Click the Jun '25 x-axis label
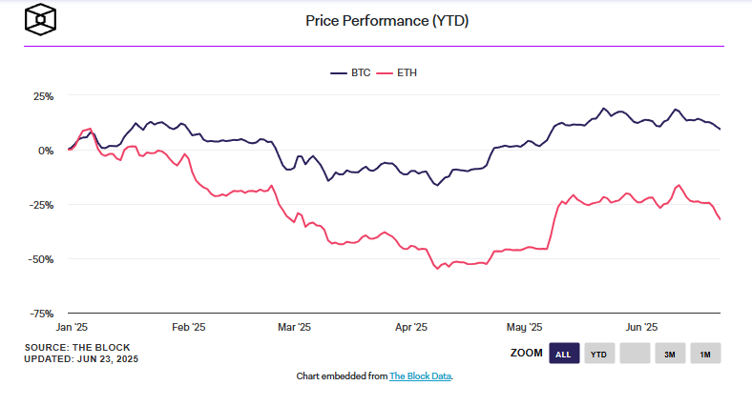752x406 pixels. coord(641,326)
